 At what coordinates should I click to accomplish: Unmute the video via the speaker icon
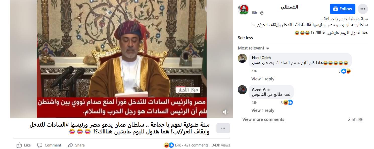225,112
